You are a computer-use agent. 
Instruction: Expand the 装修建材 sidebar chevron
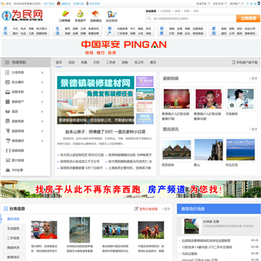[42, 141]
